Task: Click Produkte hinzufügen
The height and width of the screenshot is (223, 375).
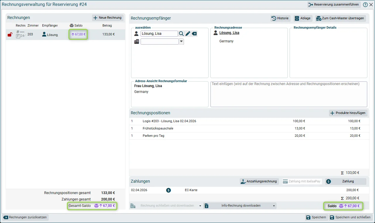Action: tap(348, 113)
